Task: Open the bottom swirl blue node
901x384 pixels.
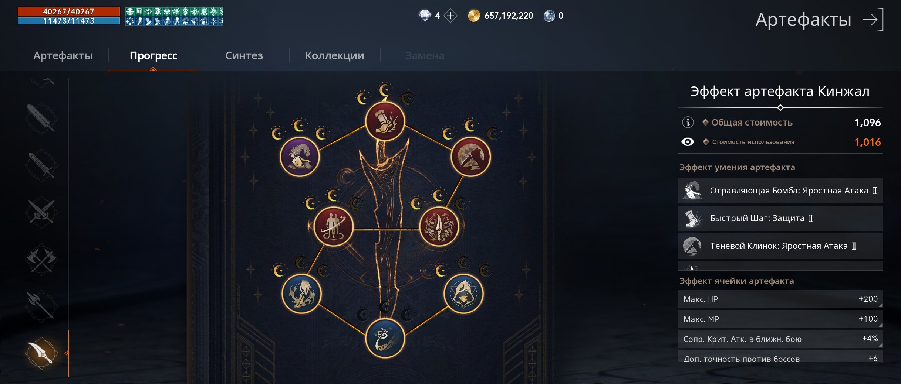Action: [385, 338]
